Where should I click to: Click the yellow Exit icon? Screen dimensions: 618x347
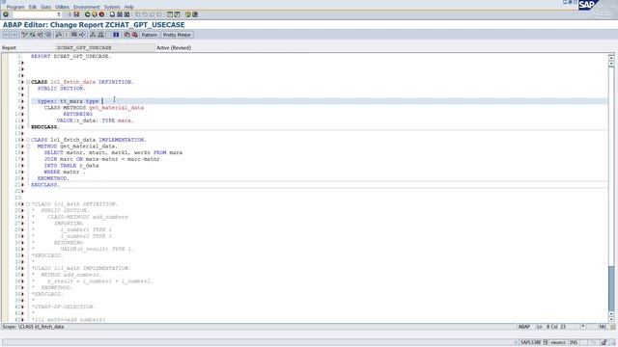95,14
